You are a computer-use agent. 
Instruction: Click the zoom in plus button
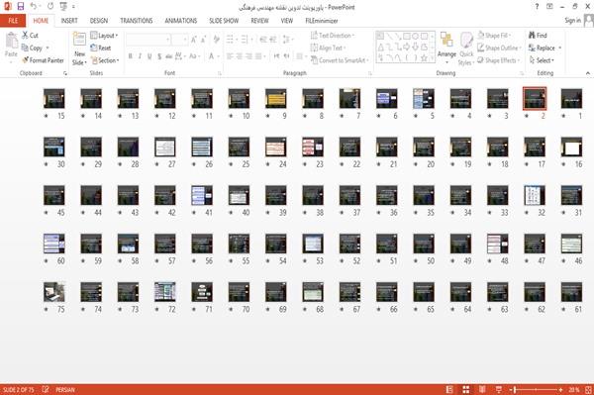pyautogui.click(x=560, y=389)
